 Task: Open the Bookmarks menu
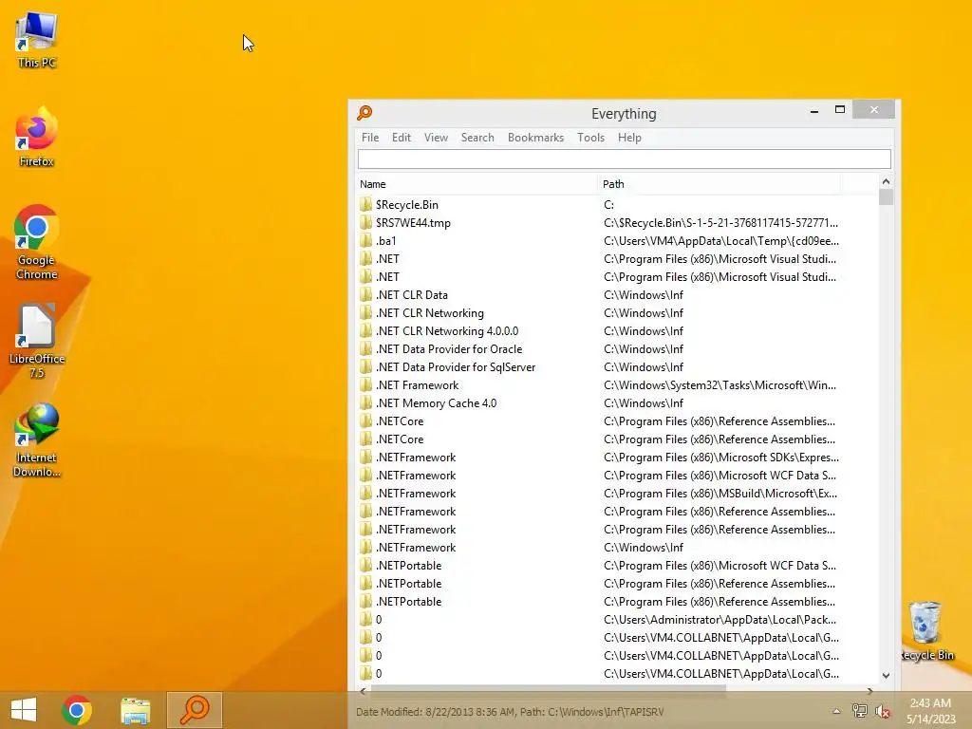535,138
